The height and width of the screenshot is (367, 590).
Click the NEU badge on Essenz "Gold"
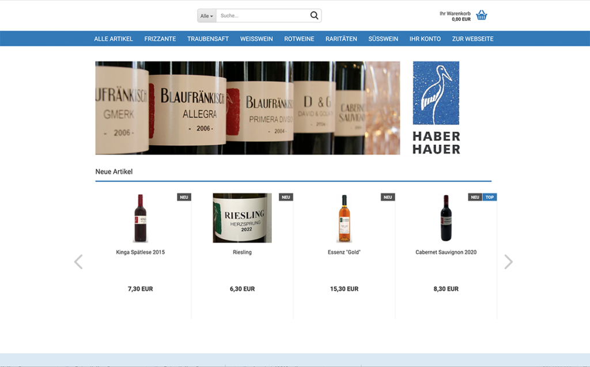[387, 196]
